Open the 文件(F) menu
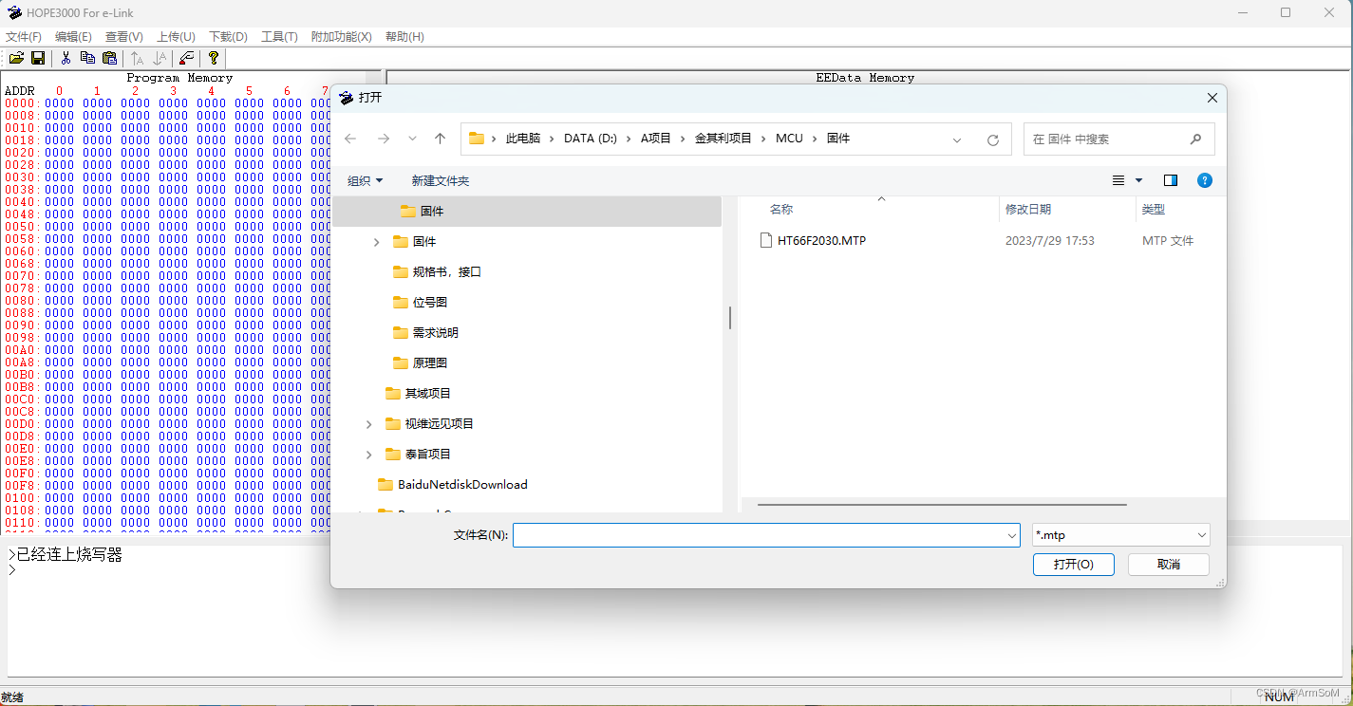This screenshot has width=1353, height=706. pos(24,36)
